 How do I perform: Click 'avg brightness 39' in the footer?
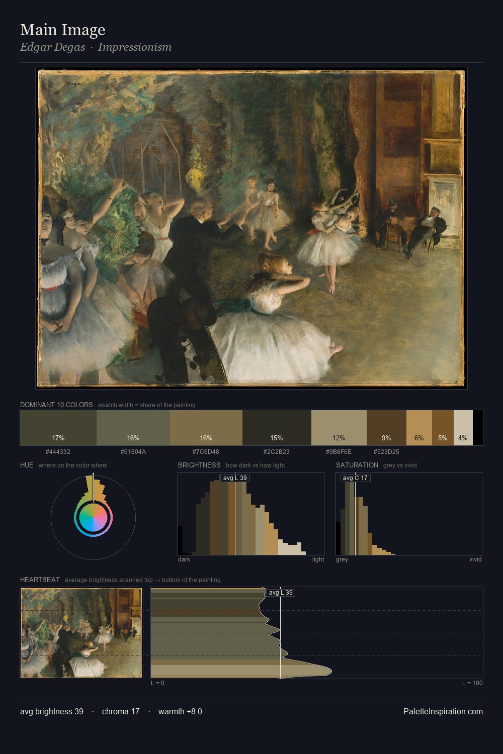(x=52, y=711)
